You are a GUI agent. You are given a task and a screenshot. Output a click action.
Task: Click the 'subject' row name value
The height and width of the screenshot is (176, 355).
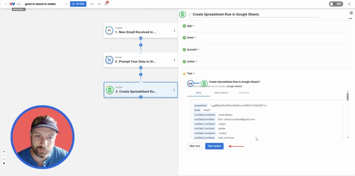[x=222, y=124]
